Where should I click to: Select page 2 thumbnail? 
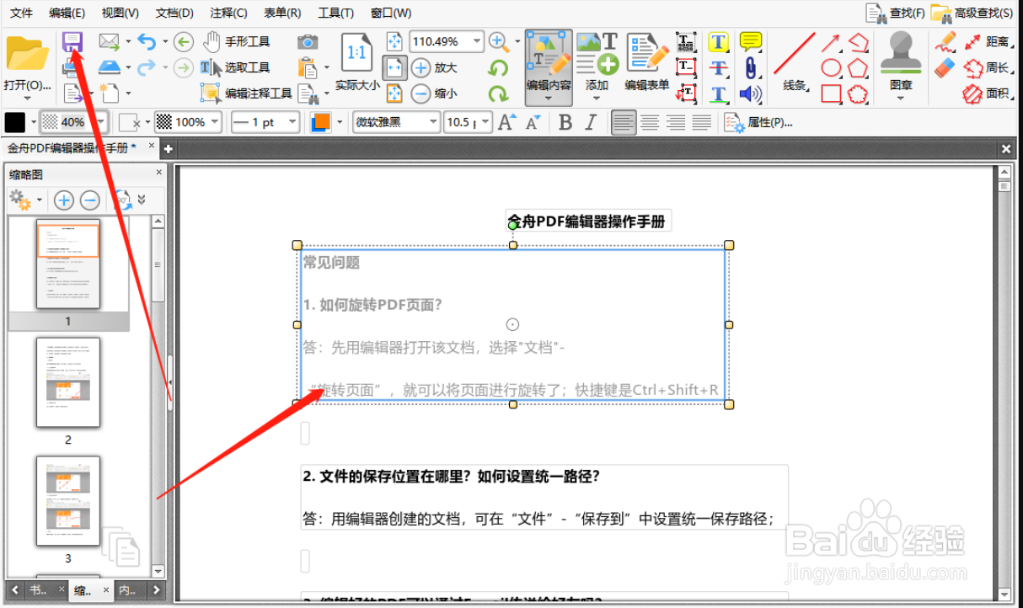tap(68, 383)
